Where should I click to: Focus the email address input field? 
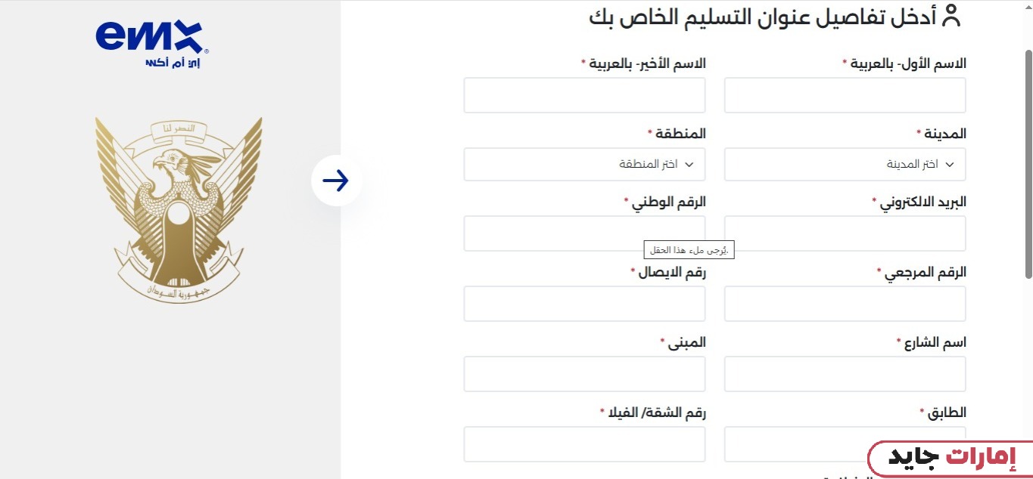click(845, 233)
